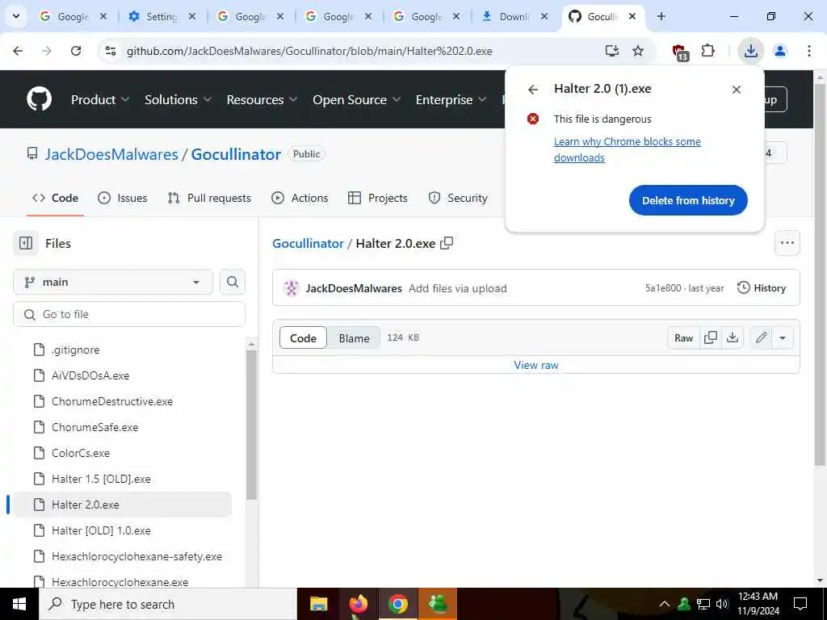Collapse the Files side panel icon
The width and height of the screenshot is (827, 620).
click(25, 243)
